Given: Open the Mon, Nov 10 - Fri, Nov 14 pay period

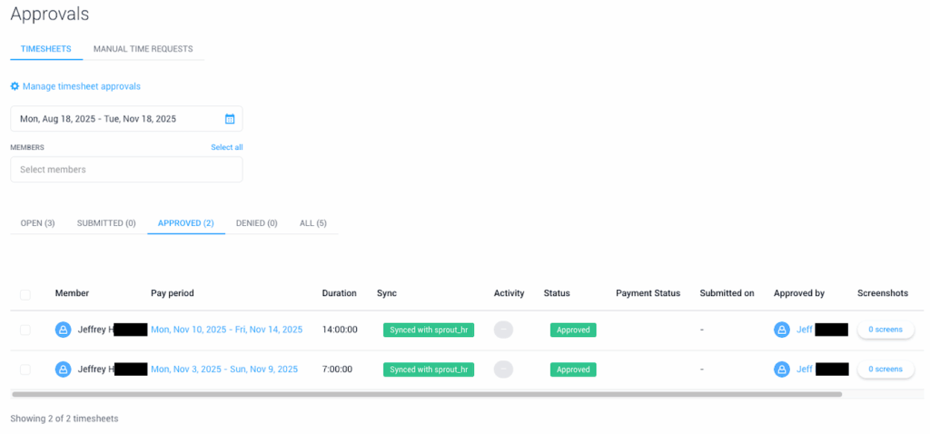Looking at the screenshot, I should click(226, 330).
